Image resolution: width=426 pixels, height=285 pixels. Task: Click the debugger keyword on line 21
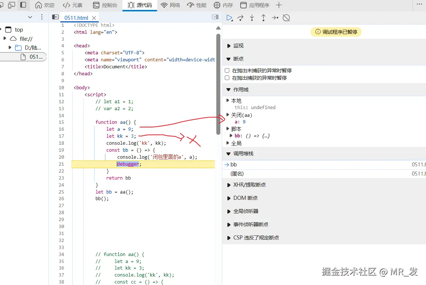(x=128, y=164)
